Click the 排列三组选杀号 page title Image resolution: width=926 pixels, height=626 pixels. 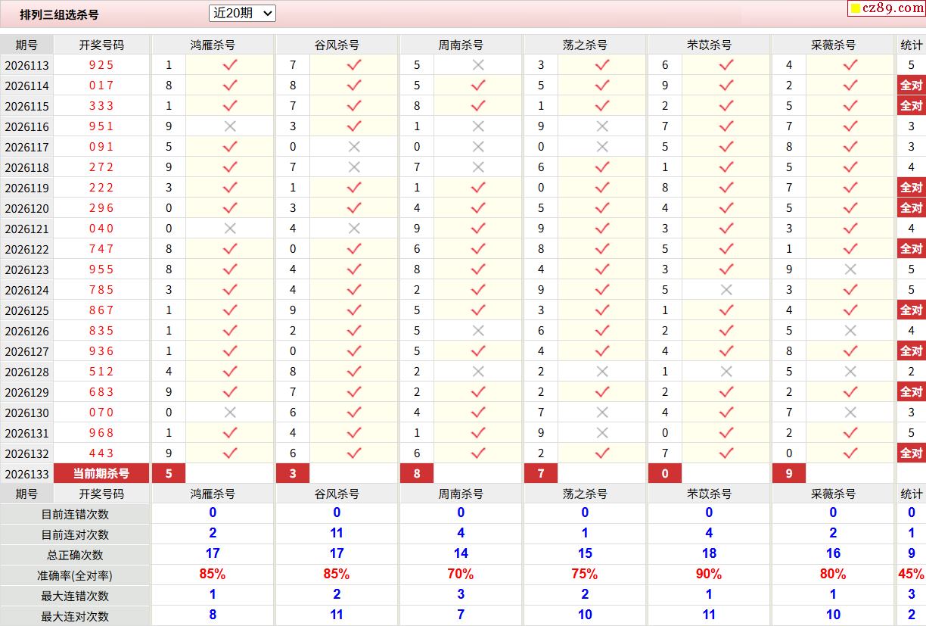point(59,14)
